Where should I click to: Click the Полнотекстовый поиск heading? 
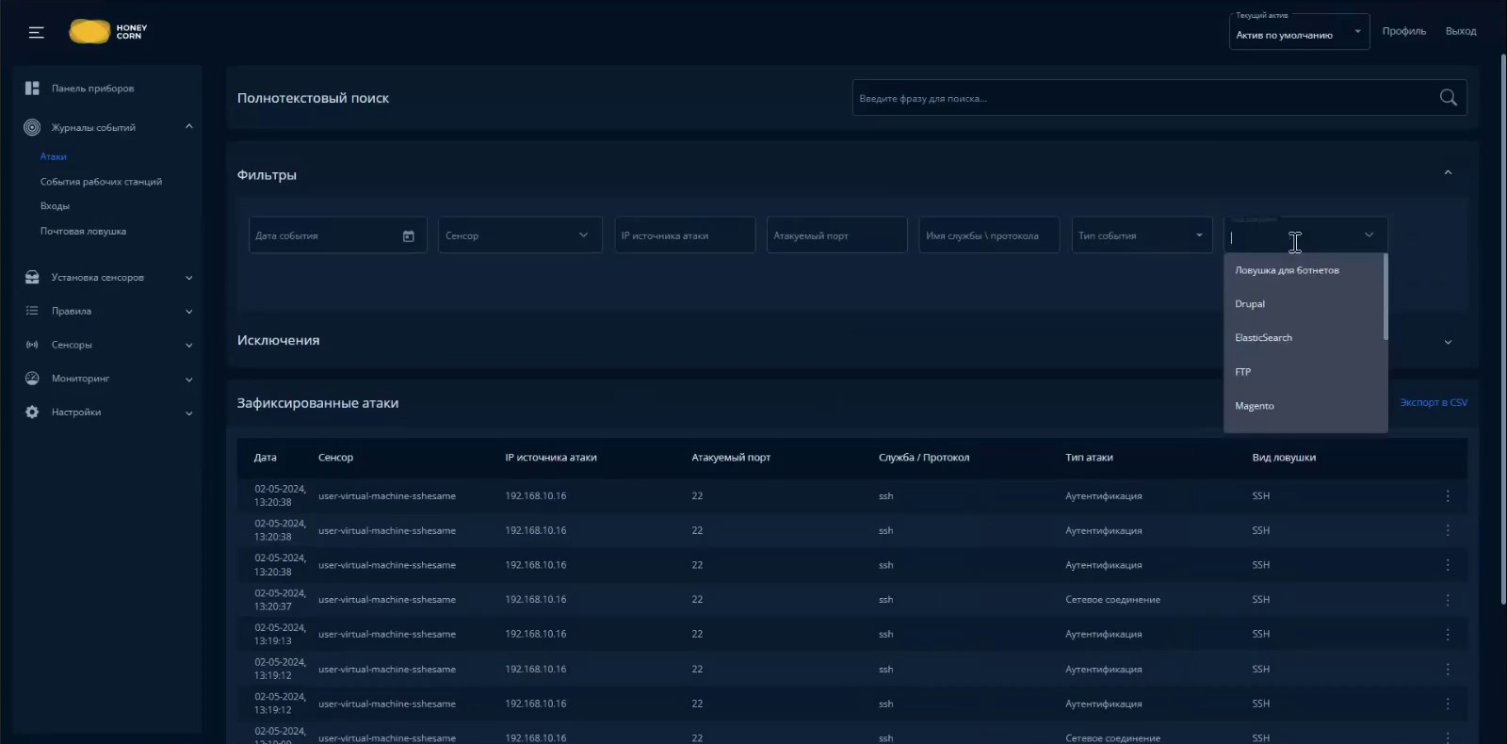(313, 98)
